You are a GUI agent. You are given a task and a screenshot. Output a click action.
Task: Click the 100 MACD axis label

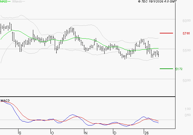(x=188, y=109)
